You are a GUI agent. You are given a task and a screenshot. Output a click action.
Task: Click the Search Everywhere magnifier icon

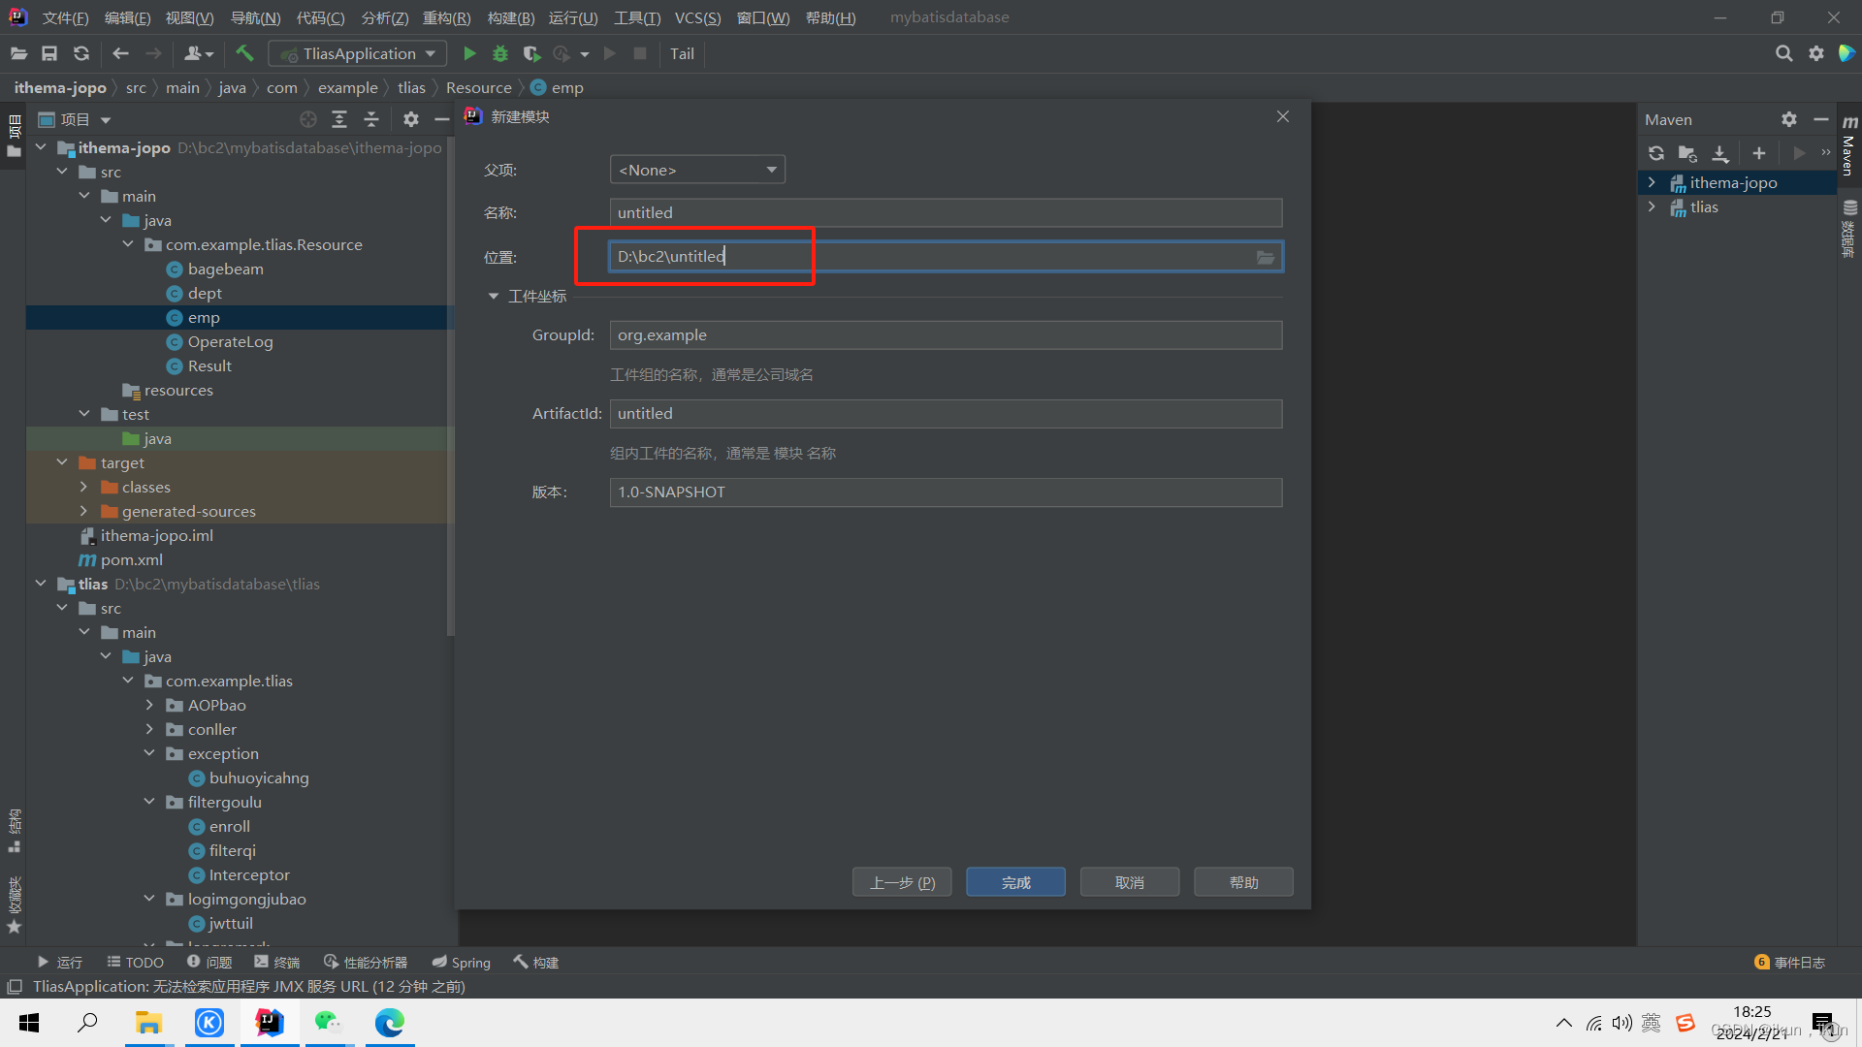pyautogui.click(x=1783, y=54)
